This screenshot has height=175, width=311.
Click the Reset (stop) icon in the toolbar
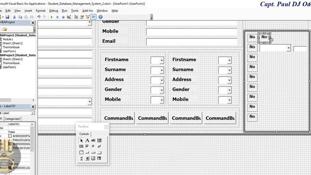coord(63,17)
